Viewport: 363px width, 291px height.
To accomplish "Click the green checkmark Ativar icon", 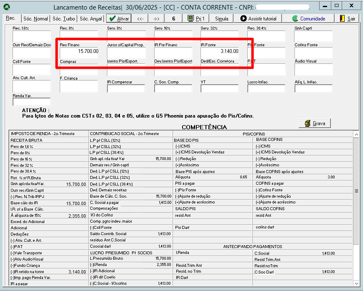I will [x=112, y=18].
